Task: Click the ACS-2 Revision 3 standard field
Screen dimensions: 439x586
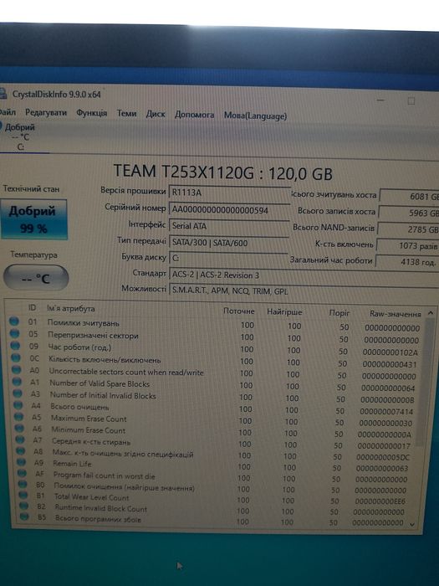Action: click(x=304, y=275)
